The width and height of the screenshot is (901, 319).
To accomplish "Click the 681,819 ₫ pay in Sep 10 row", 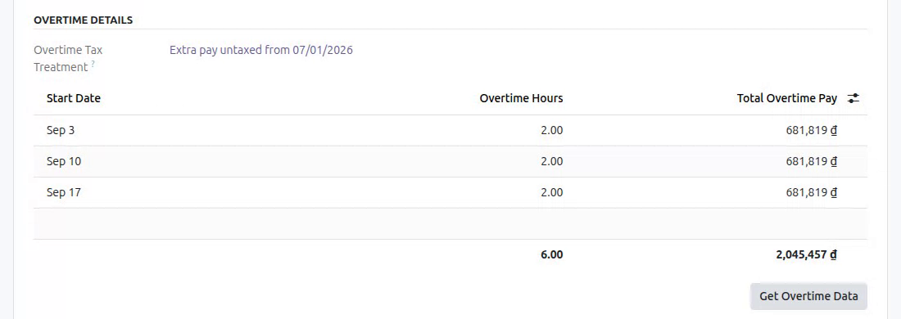I will tap(812, 161).
